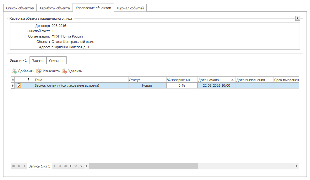Jump to next page of records
310x180 pixels.
[60, 166]
